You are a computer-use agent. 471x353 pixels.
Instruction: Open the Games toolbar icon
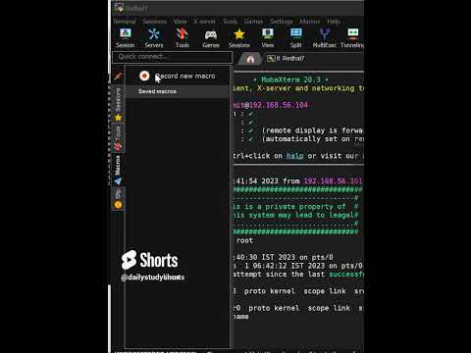tap(211, 38)
